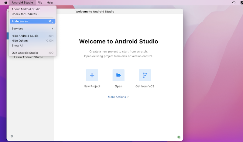Open the File menu
The height and width of the screenshot is (142, 243).
[x=40, y=2]
